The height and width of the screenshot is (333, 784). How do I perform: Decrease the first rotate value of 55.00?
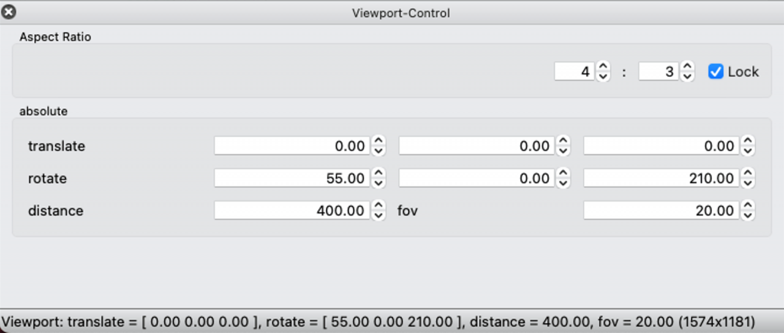(379, 183)
